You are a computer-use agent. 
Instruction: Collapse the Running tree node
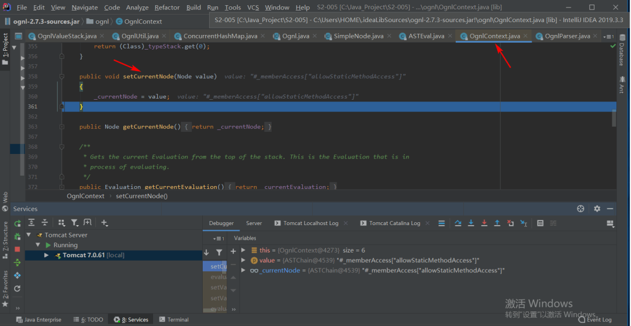38,245
